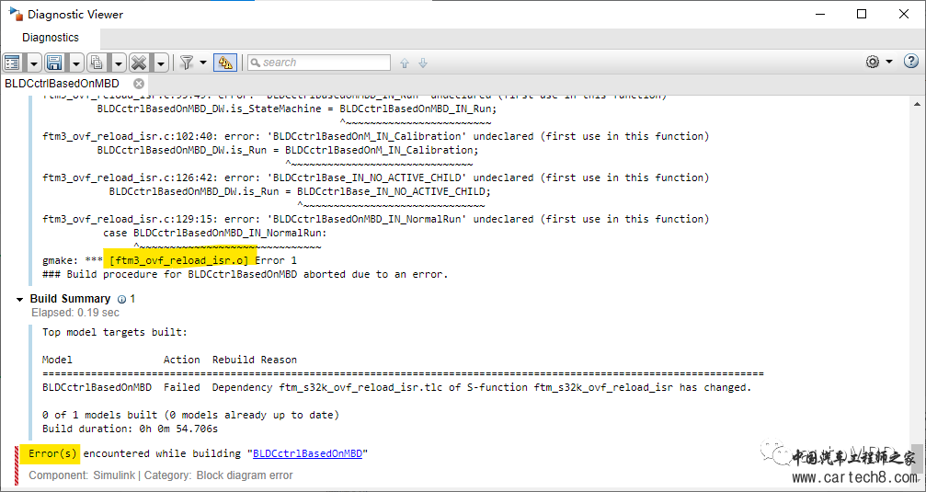Screen dimensions: 926x492
Task: Minimize the Diagnostic Viewer window
Action: click(x=819, y=14)
